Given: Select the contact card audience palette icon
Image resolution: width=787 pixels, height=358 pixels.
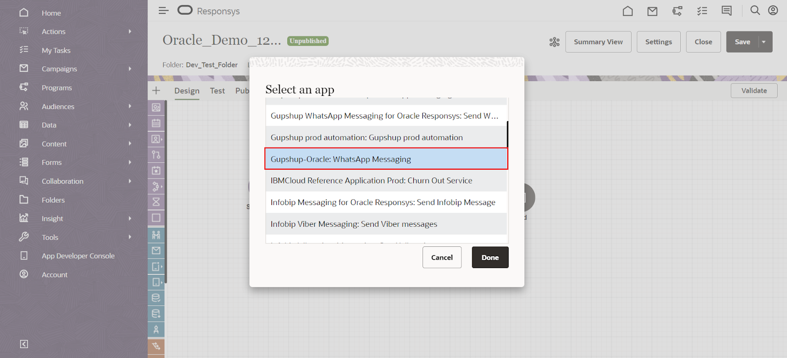Looking at the screenshot, I should tap(156, 107).
